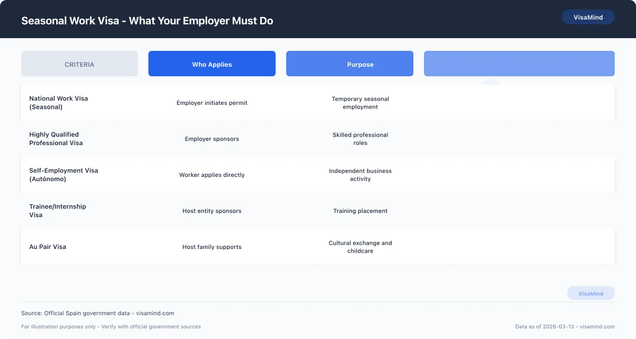
Task: Open the visamind.com link in the source line
Action: click(155, 313)
